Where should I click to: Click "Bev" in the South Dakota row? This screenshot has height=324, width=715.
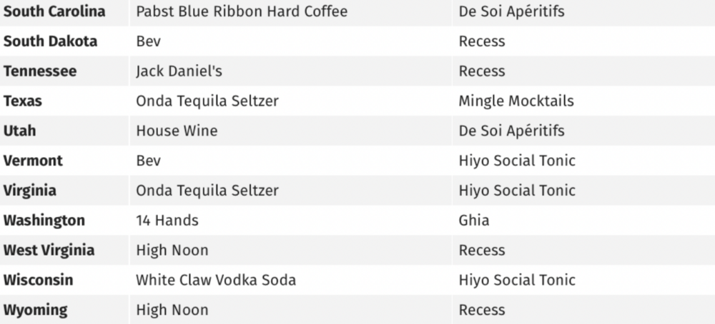[148, 41]
